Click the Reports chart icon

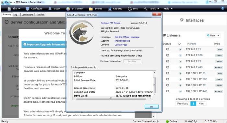(x=110, y=9)
